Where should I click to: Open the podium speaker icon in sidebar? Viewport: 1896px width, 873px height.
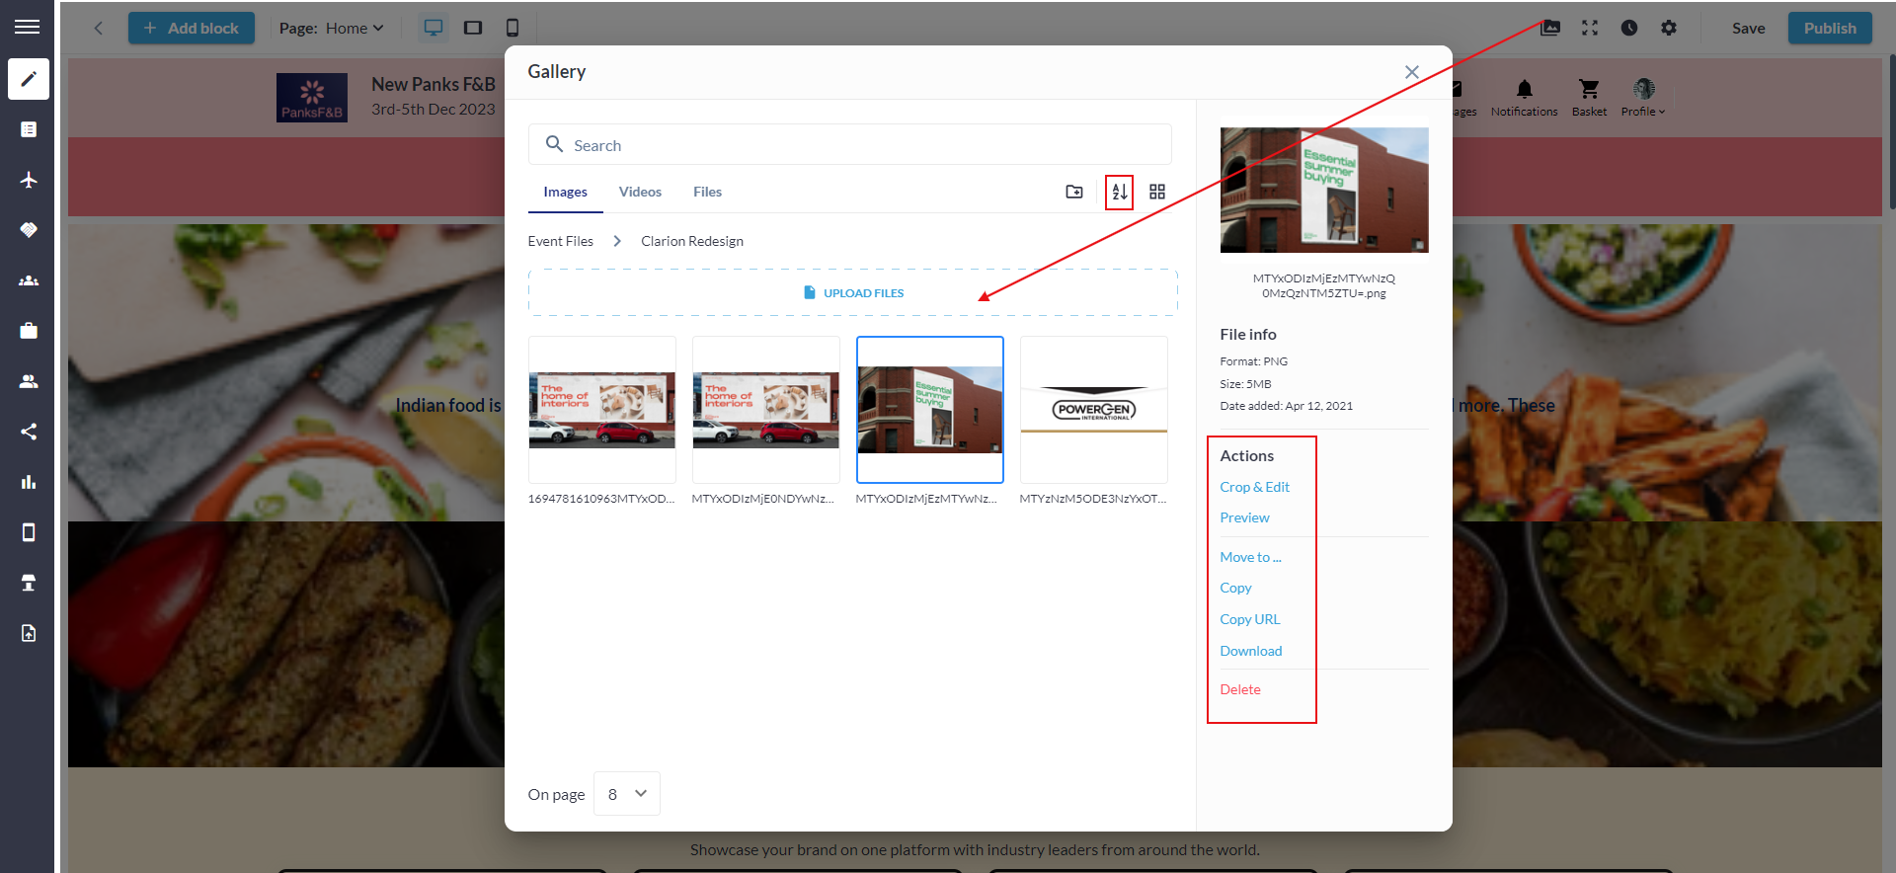(29, 583)
